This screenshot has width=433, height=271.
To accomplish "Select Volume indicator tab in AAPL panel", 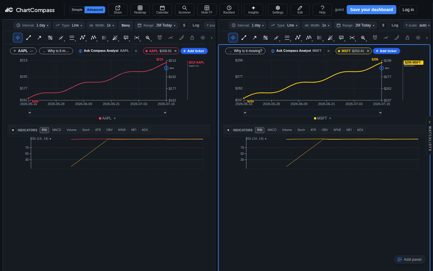I will point(72,130).
